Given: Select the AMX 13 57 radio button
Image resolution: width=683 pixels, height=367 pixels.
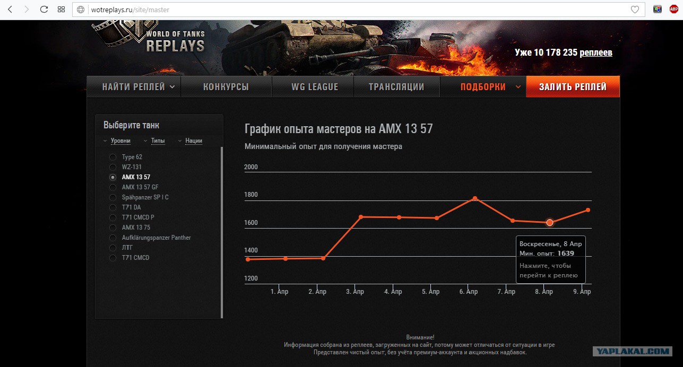Looking at the screenshot, I should tap(113, 177).
